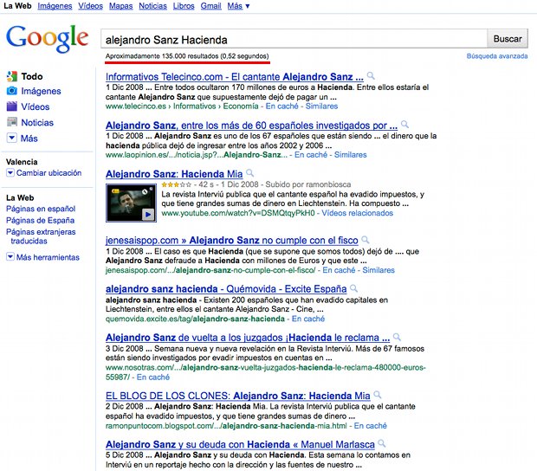Click En caché for laopinion.es result
The image size is (537, 471).
(311, 155)
